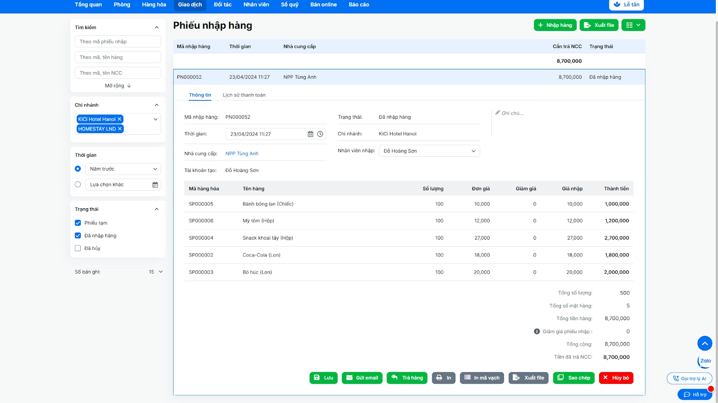Remove the KiCi Hotel Hanoi branch tag

119,119
